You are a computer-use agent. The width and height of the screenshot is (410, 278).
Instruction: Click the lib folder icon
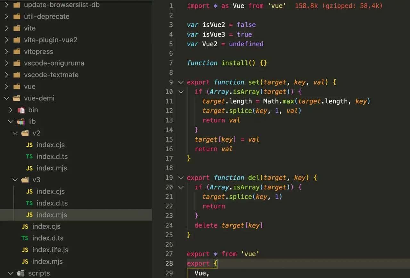[21, 122]
